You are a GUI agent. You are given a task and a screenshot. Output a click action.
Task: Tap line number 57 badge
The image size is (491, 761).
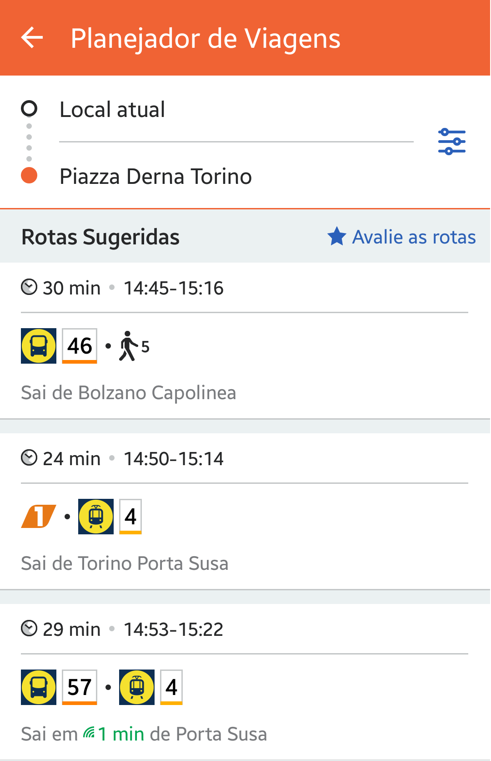pyautogui.click(x=80, y=687)
